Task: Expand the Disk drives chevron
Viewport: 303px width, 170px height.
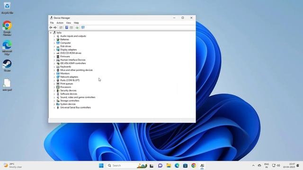Action: pos(54,46)
